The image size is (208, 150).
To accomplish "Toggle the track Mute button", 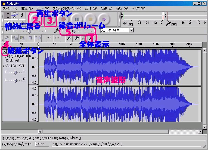I will pyautogui.click(x=10, y=66).
